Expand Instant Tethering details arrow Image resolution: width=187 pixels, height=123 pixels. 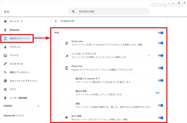[x=149, y=56]
